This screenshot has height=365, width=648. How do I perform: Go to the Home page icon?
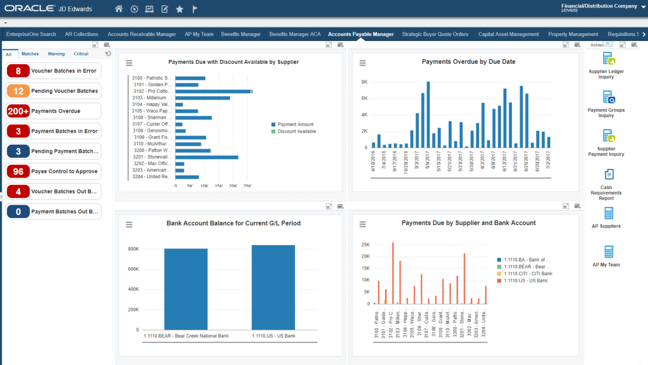click(119, 9)
